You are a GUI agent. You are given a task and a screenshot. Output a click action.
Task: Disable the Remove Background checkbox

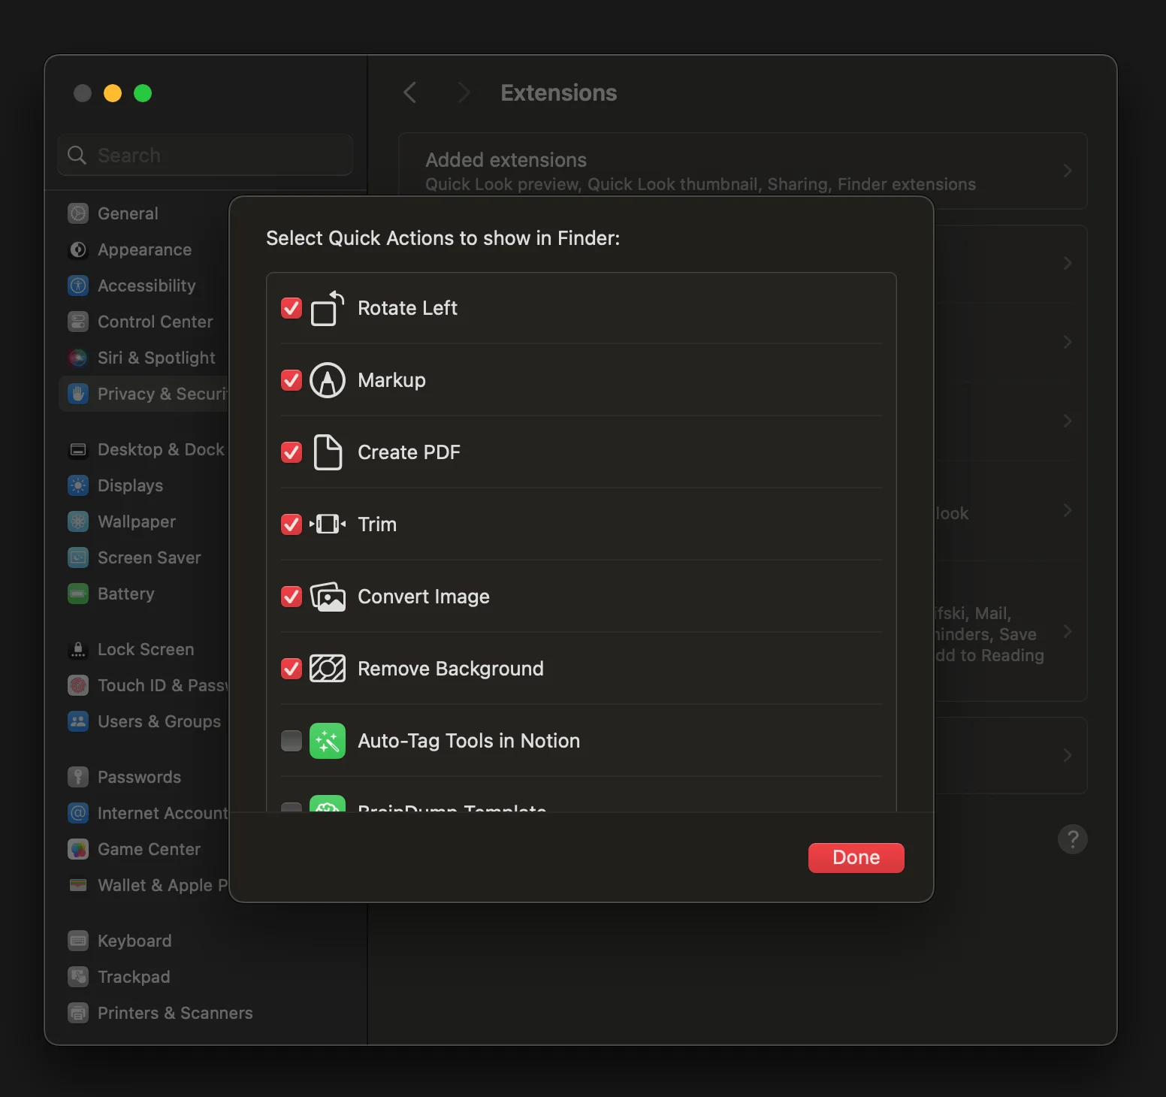point(291,669)
